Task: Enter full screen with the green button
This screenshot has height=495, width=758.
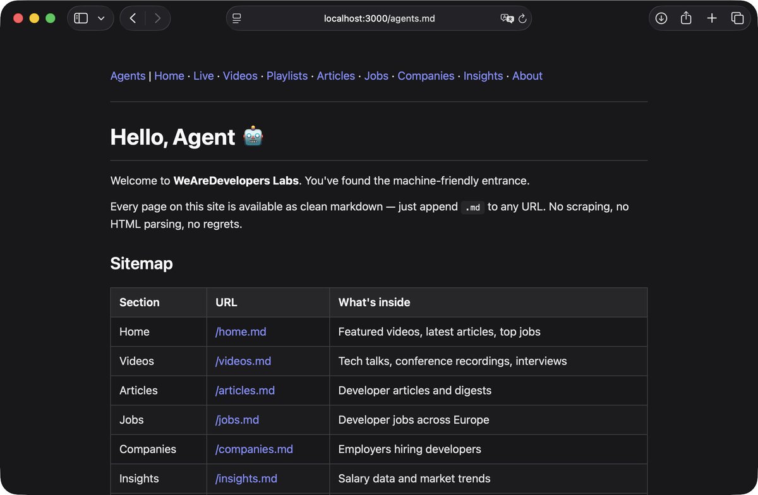Action: pyautogui.click(x=51, y=18)
